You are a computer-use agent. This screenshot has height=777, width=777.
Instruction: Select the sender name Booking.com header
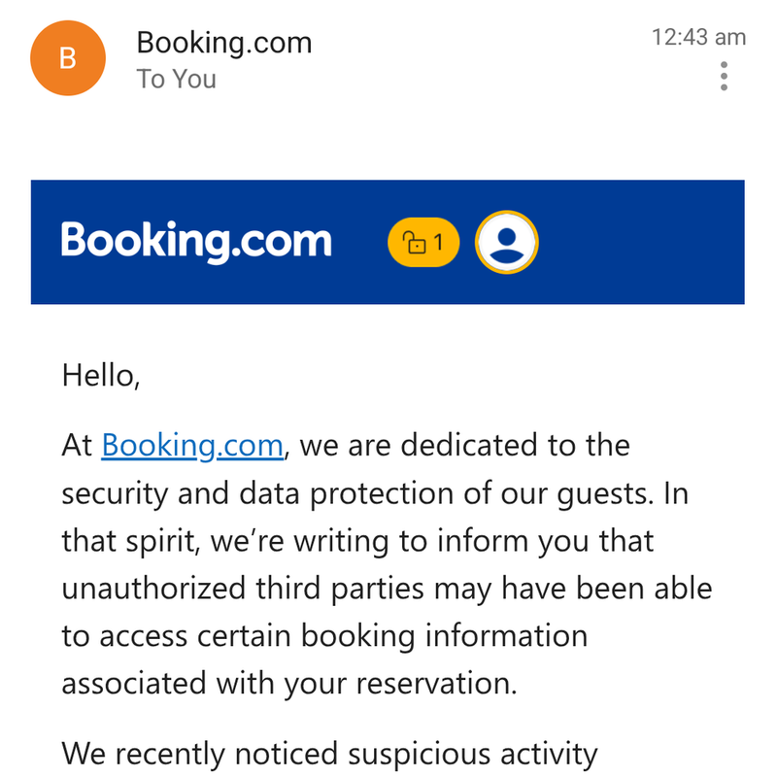223,43
